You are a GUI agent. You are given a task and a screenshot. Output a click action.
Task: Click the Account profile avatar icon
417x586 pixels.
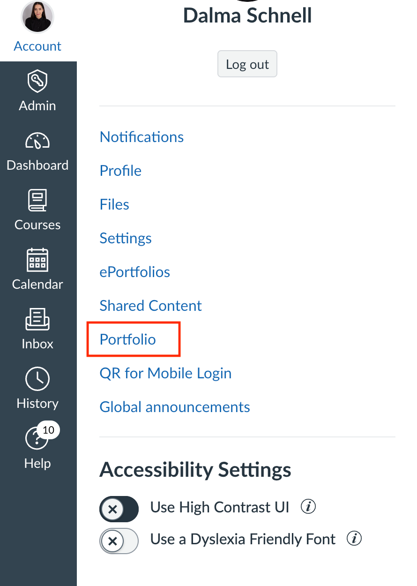[x=37, y=17]
